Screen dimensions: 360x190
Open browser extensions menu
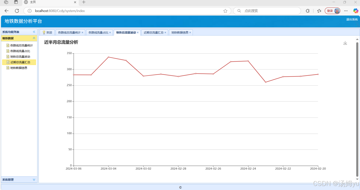click(x=307, y=11)
